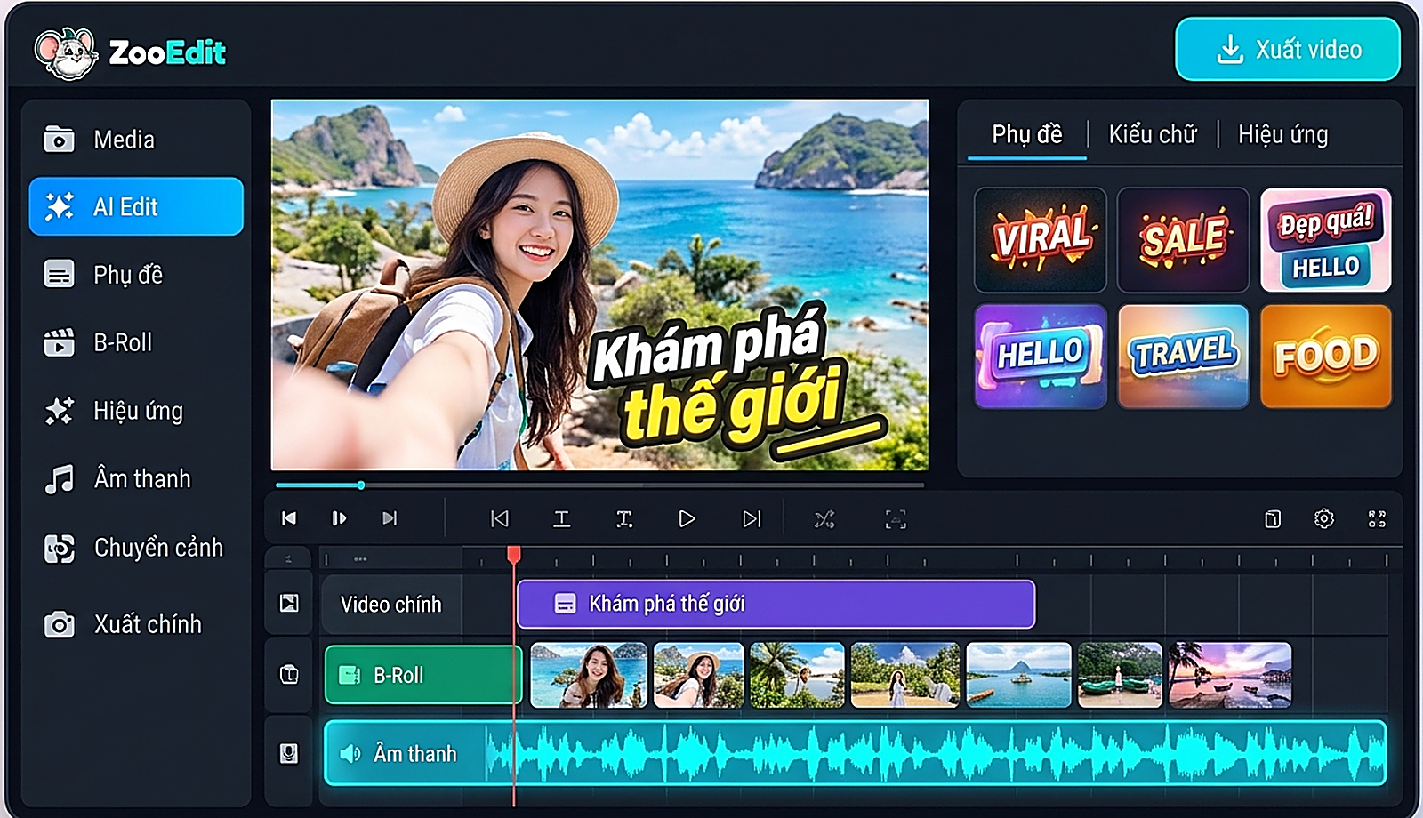Choose the TRAVEL subtitle style
This screenshot has width=1423, height=818.
(x=1183, y=356)
